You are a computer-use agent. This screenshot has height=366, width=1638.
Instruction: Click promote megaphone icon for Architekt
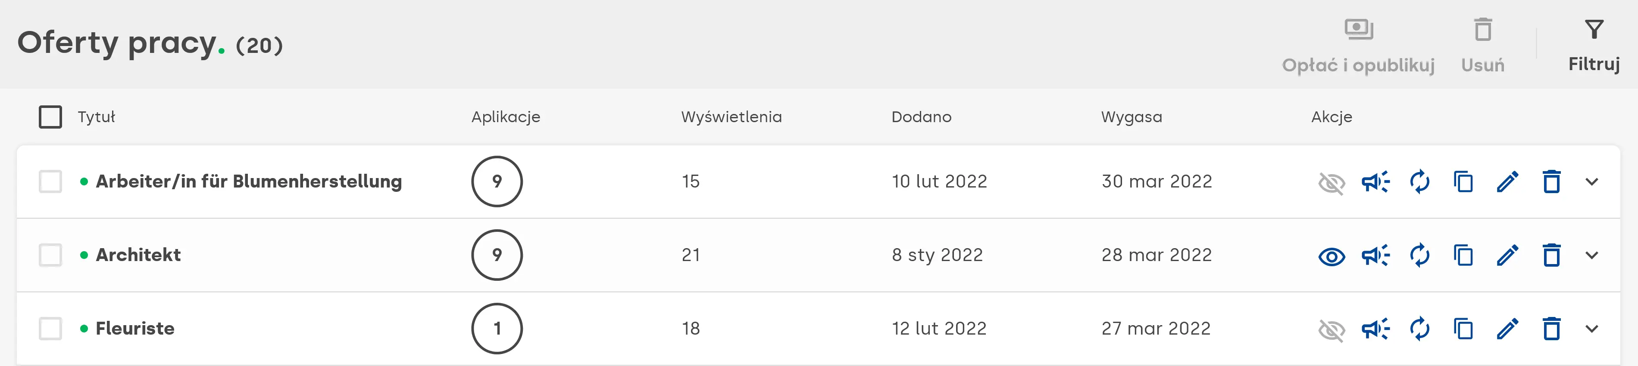click(x=1375, y=255)
